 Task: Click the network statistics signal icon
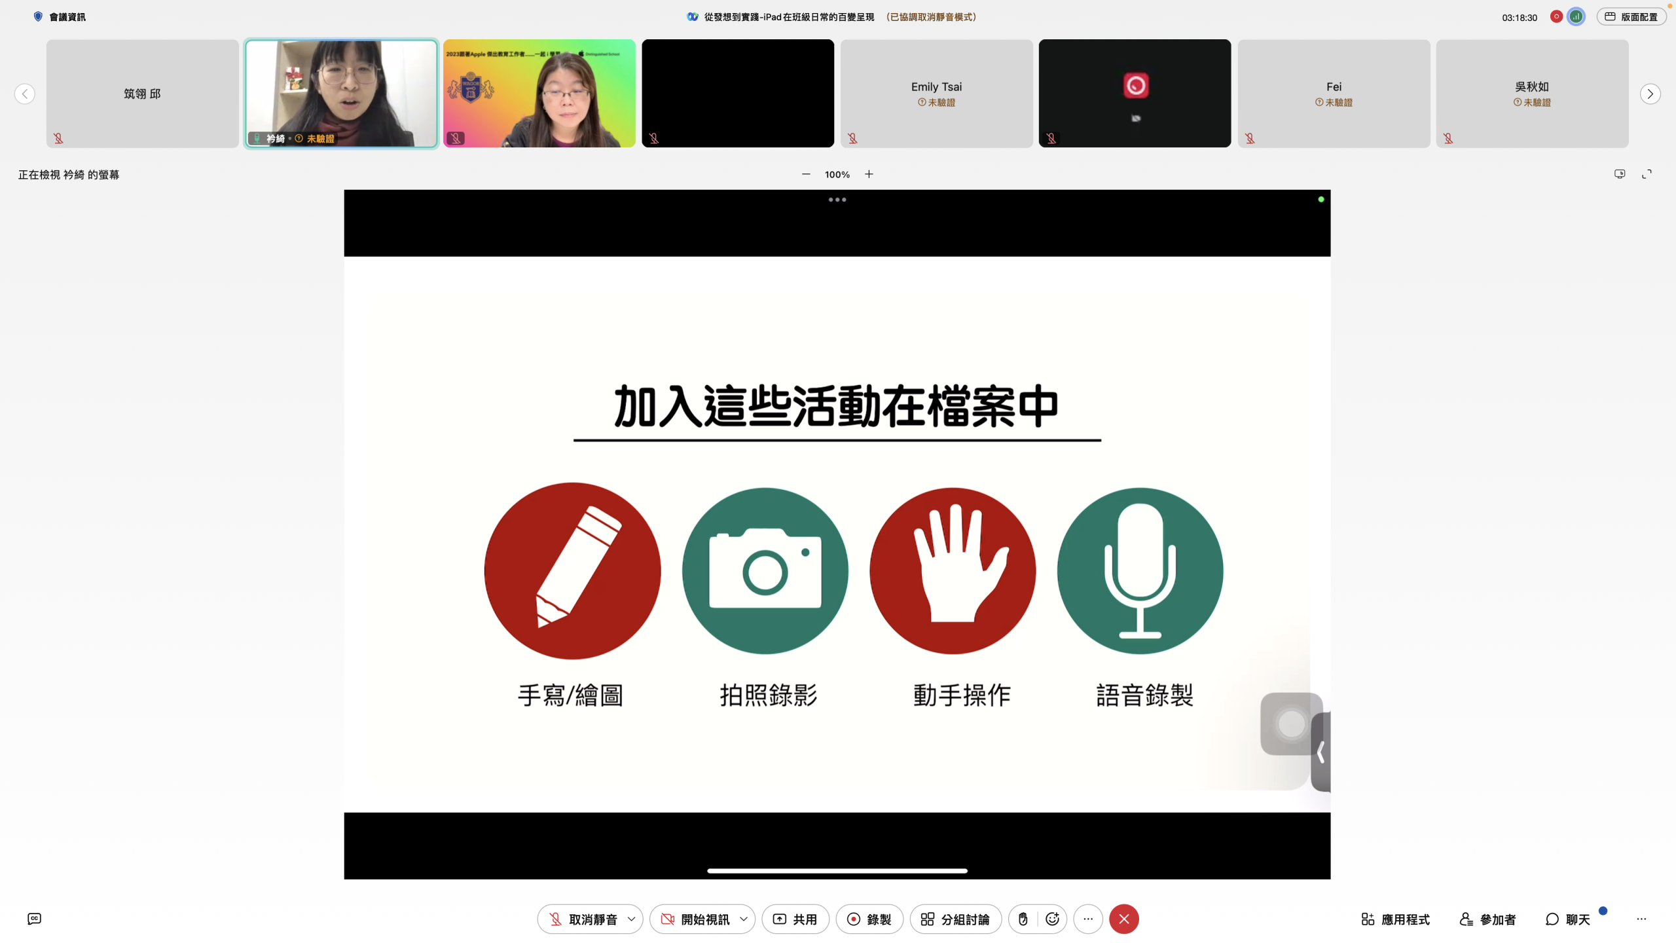click(1576, 17)
